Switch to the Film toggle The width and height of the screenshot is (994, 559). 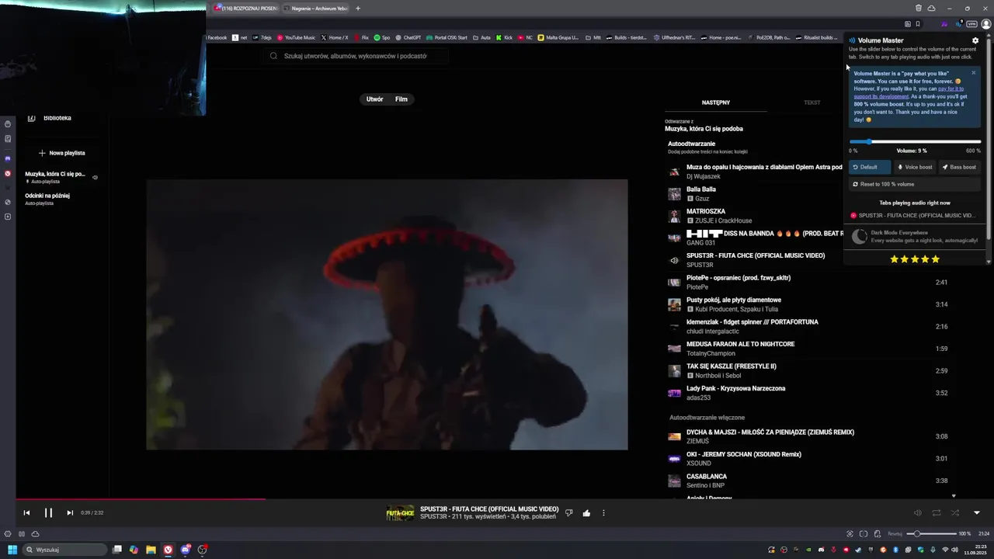(x=401, y=99)
